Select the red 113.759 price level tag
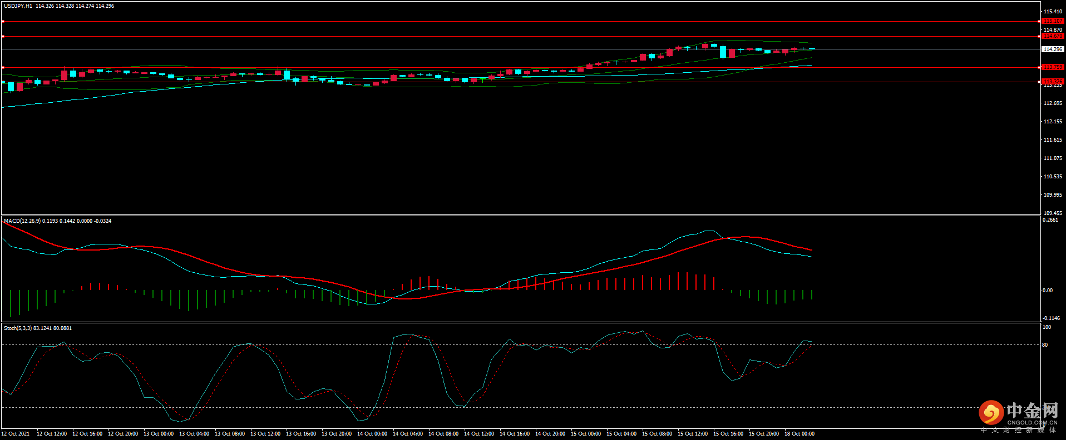1066x440 pixels. pyautogui.click(x=1052, y=67)
